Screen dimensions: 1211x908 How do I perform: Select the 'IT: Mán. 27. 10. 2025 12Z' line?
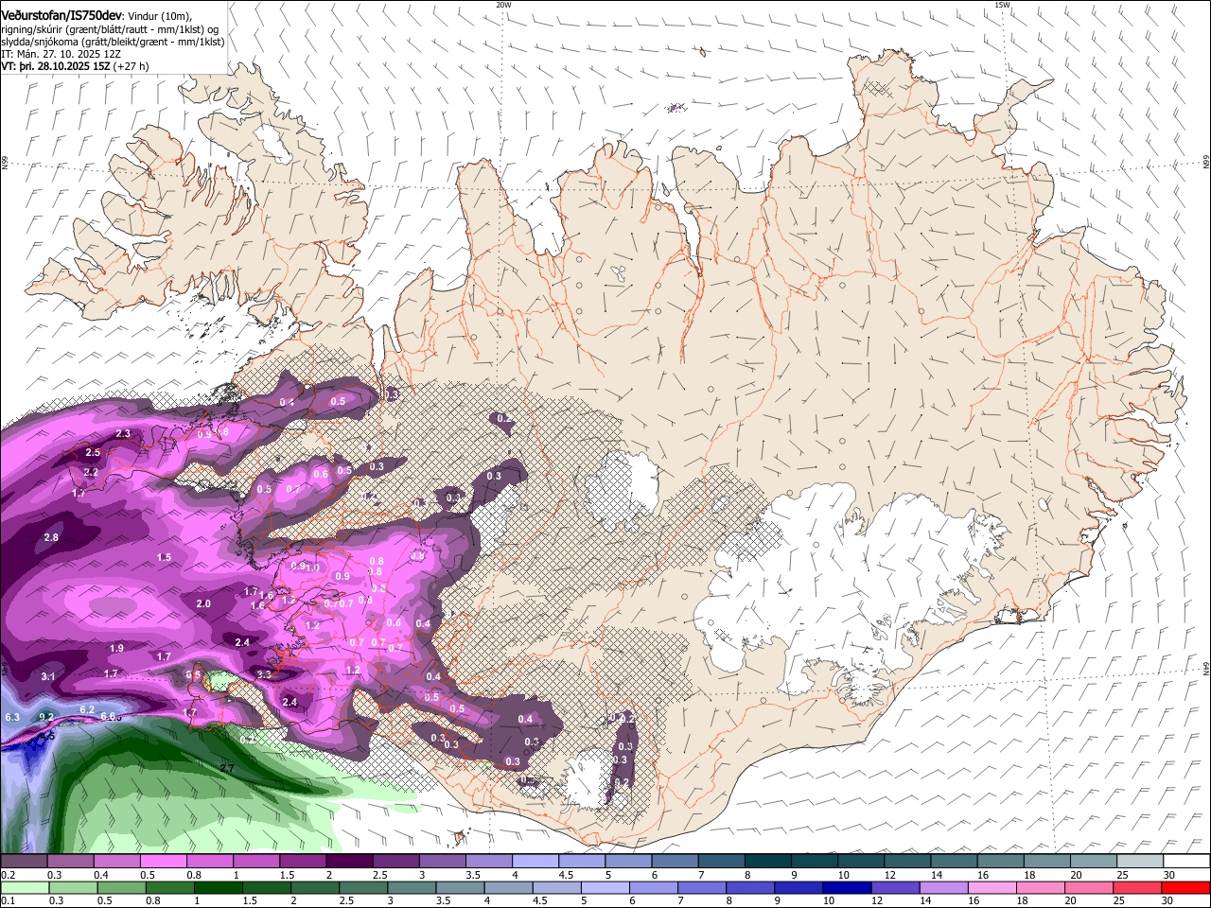[61, 55]
